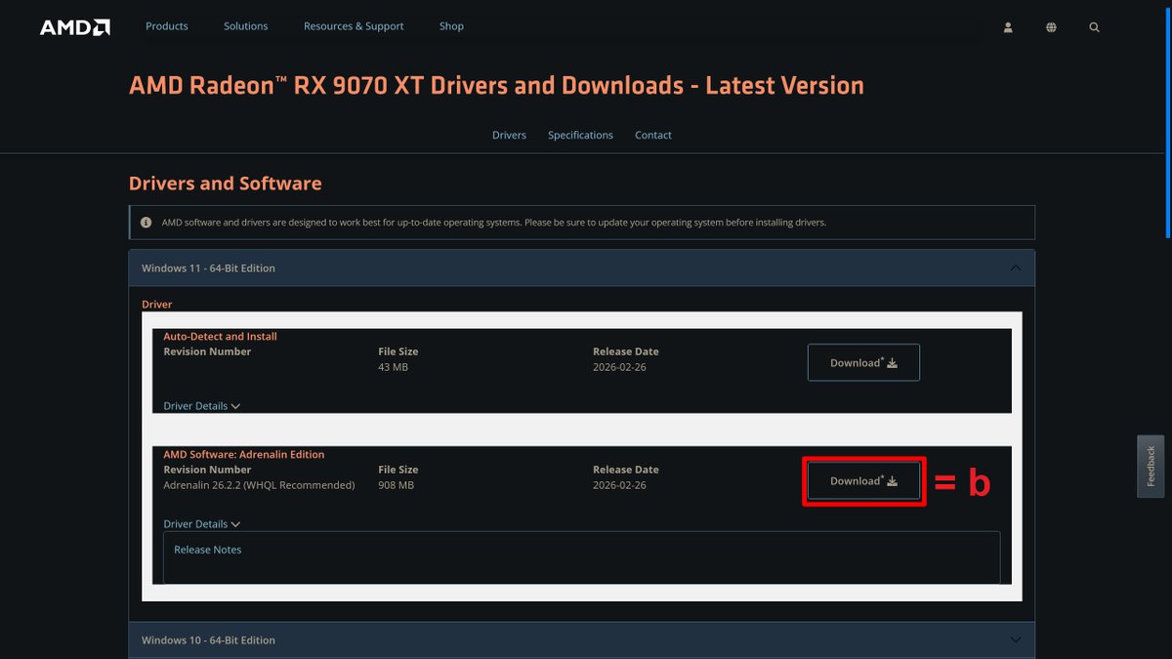Download the Auto-Detect and Install driver
The image size is (1172, 659).
coord(863,362)
